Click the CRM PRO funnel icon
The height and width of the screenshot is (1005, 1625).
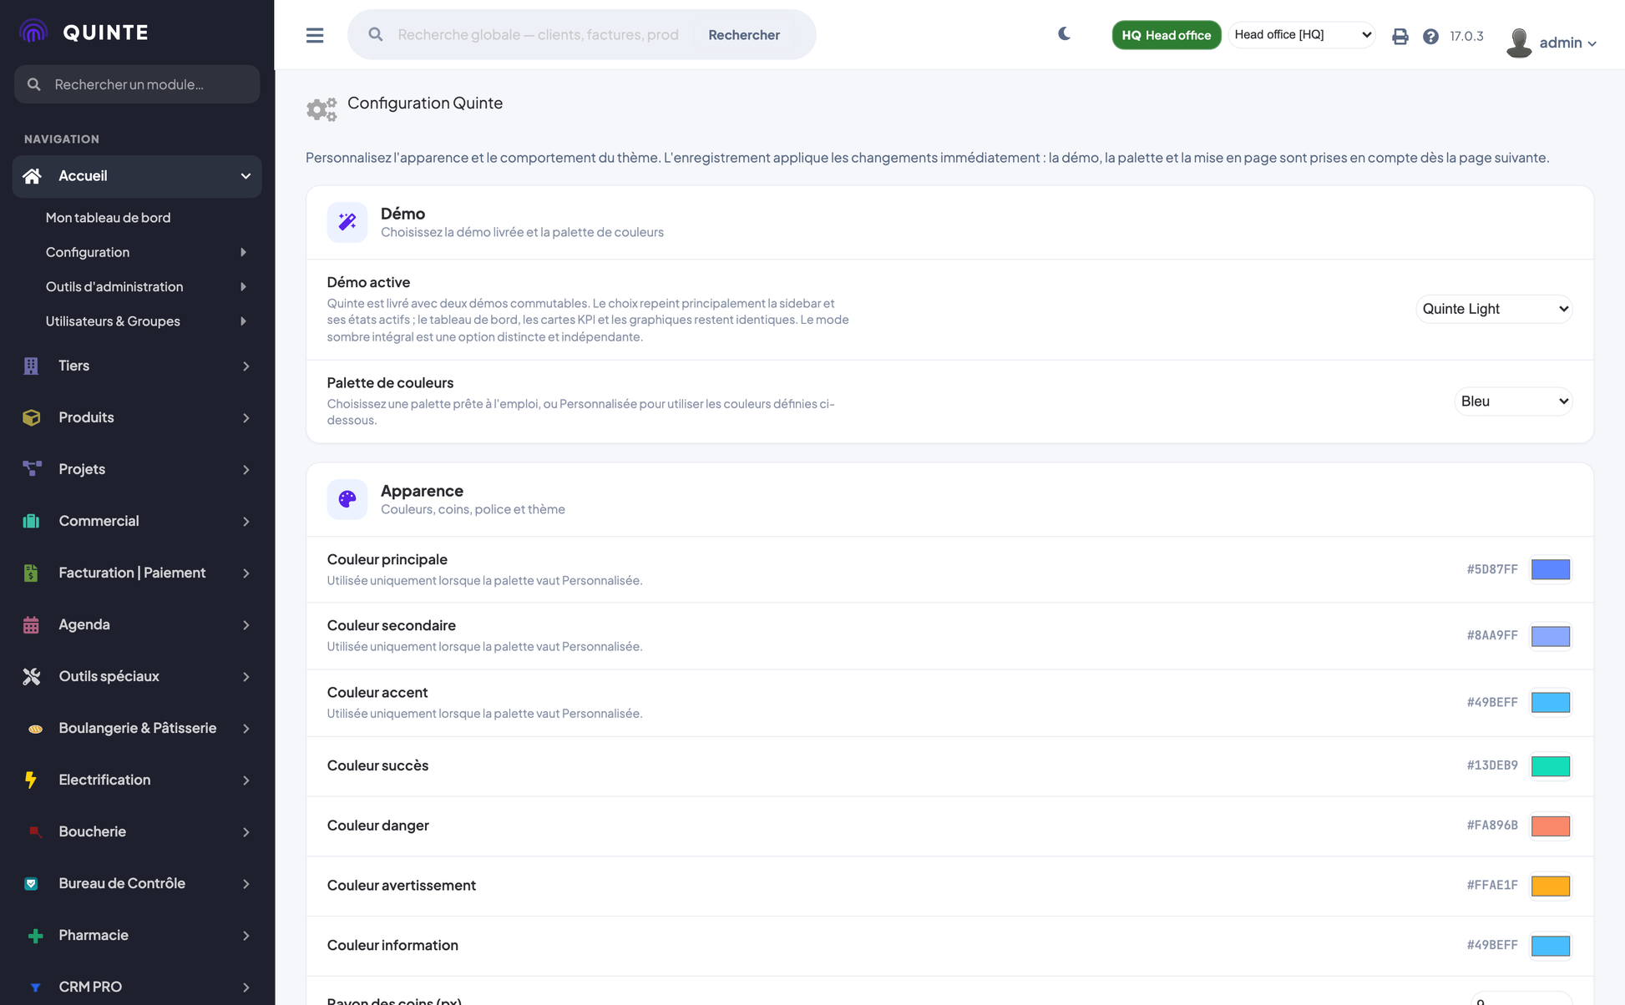point(35,987)
